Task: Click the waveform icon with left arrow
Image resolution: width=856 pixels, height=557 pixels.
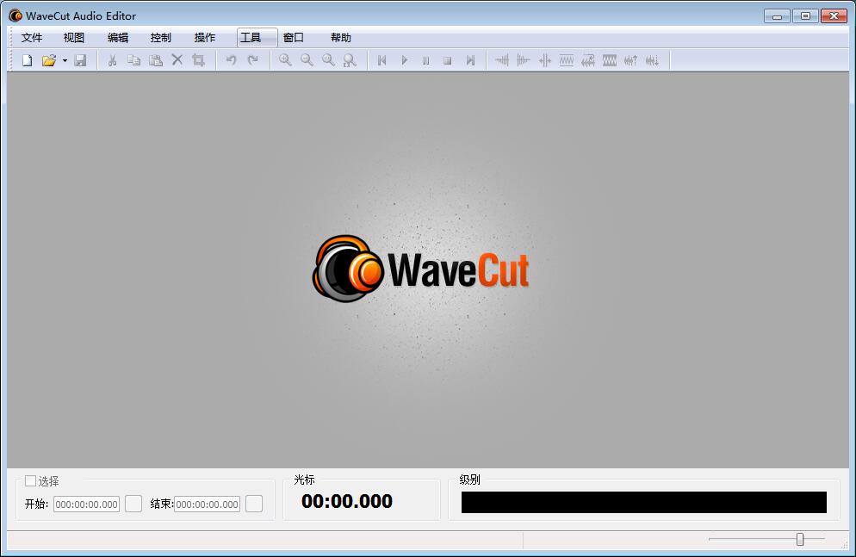Action: click(588, 60)
